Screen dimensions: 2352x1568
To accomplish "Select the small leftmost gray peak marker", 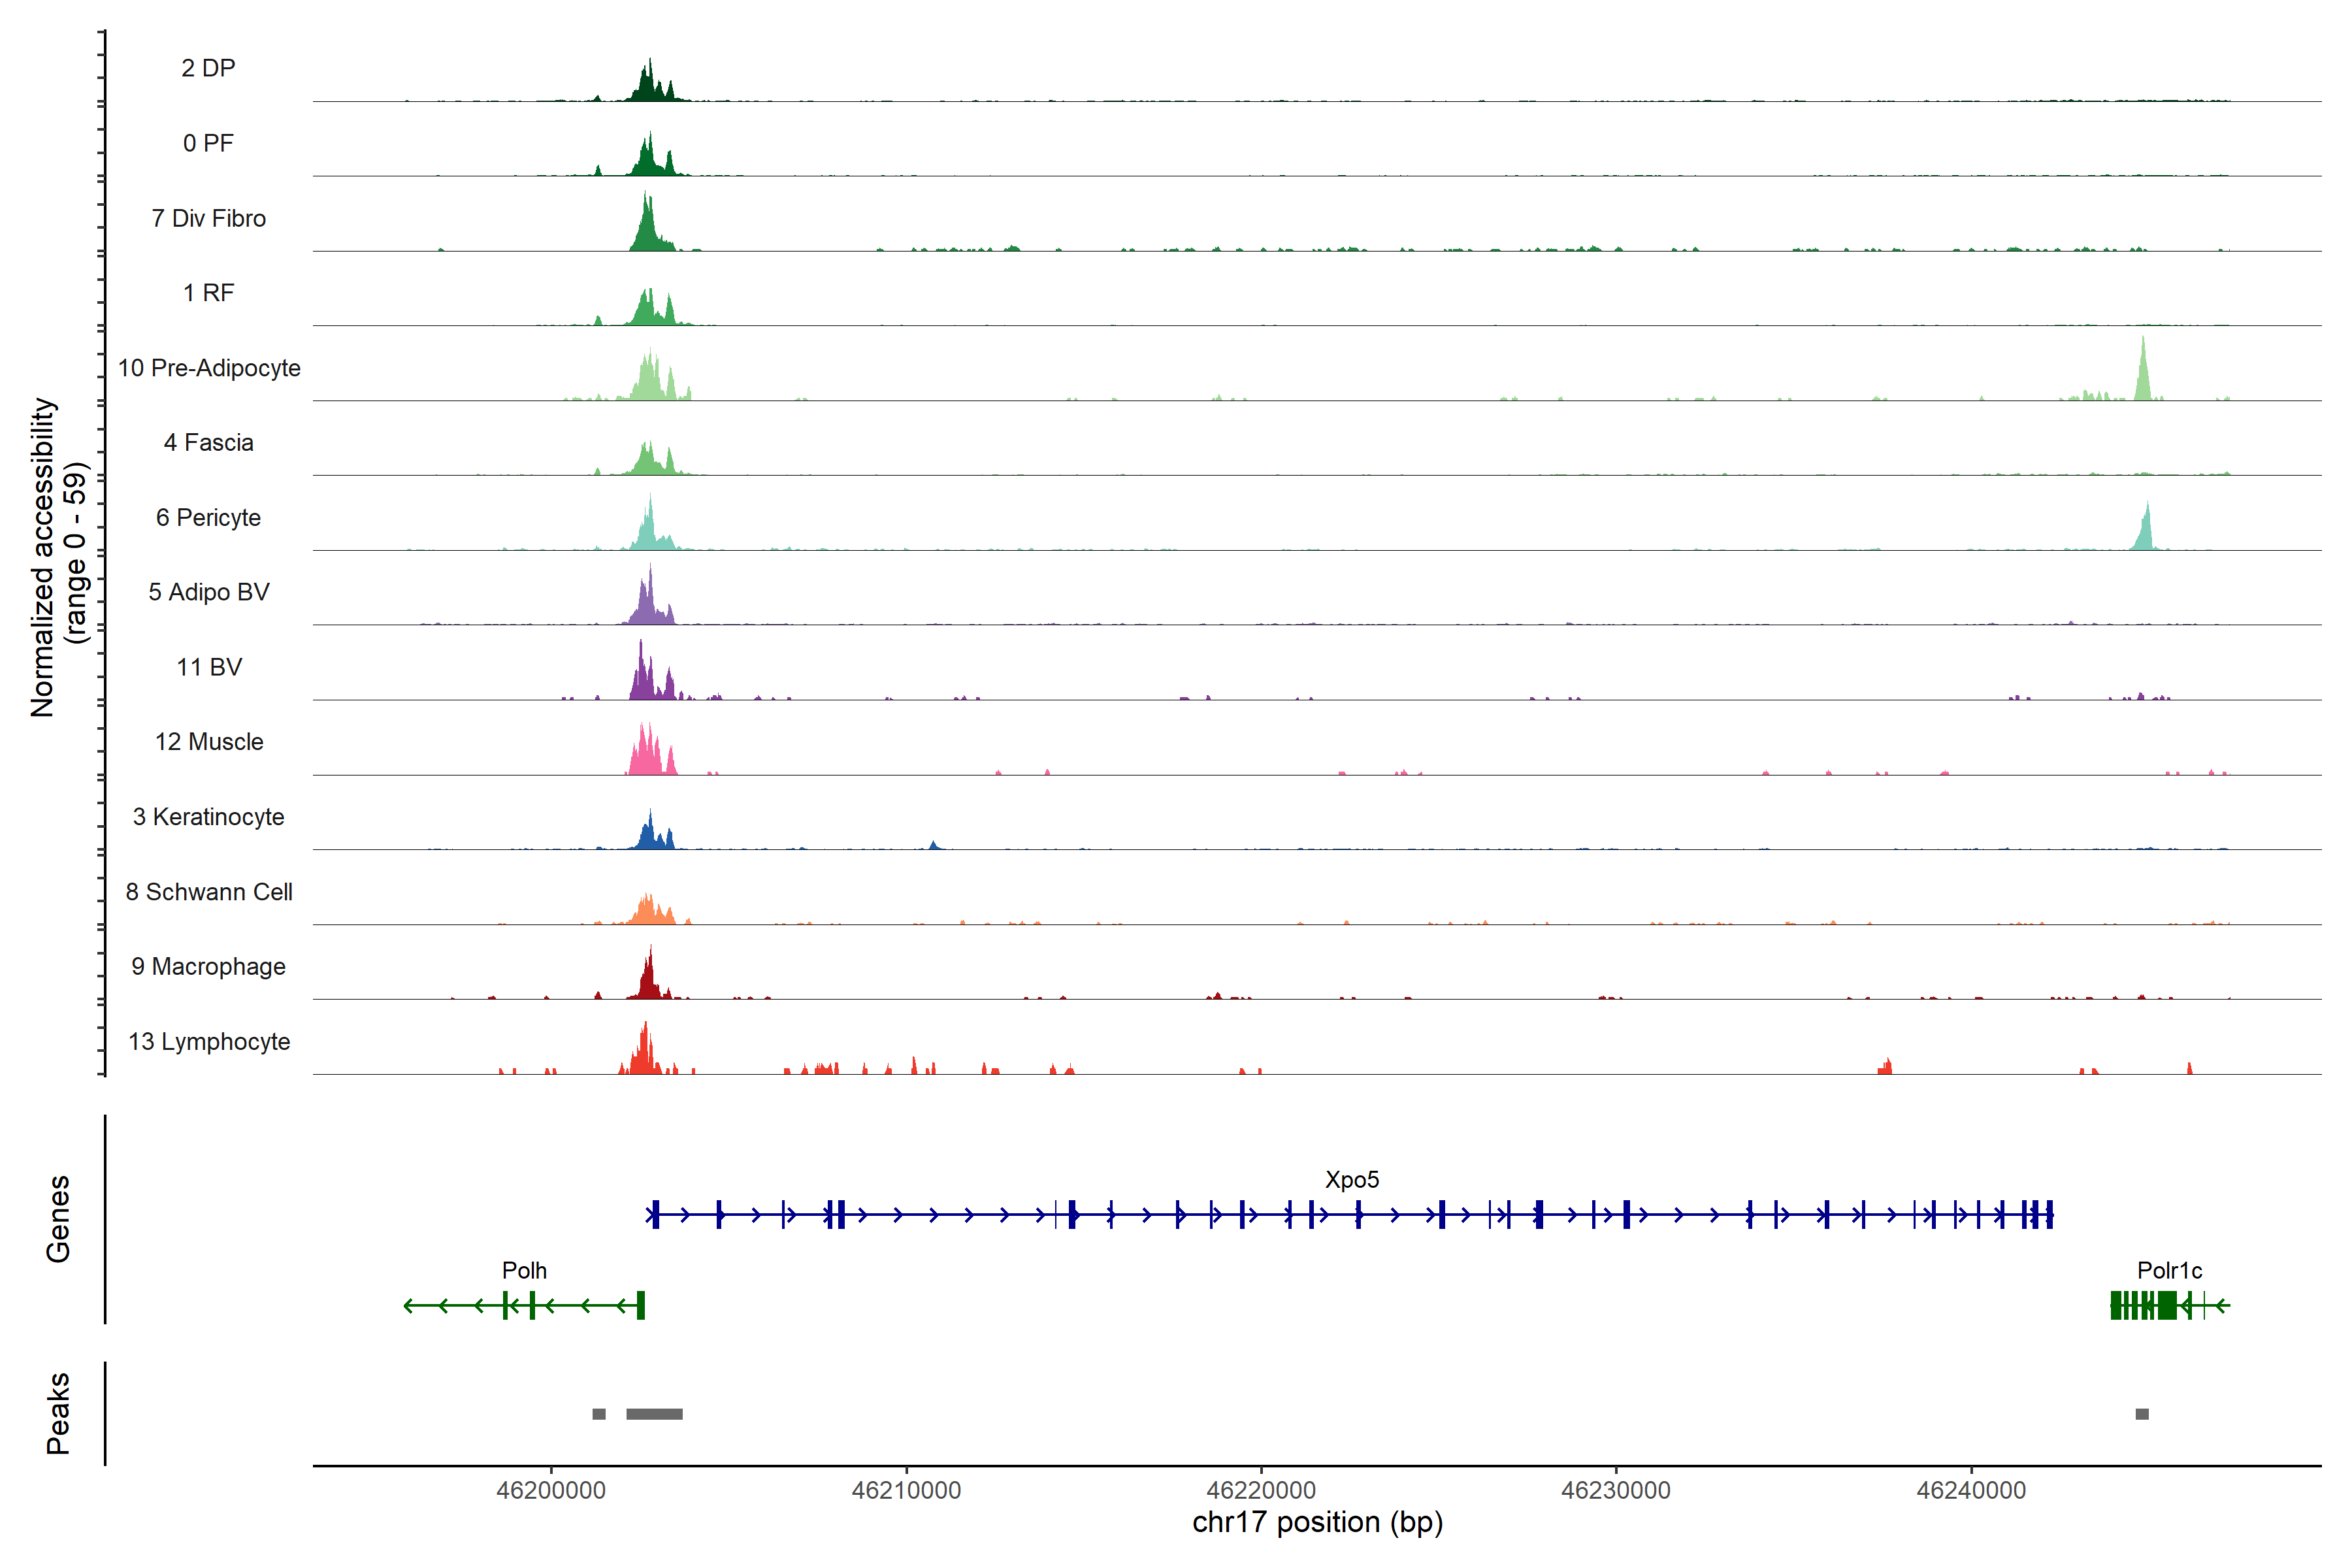I will coord(598,1414).
